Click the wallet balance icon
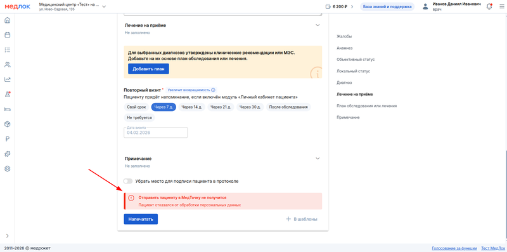 pyautogui.click(x=328, y=6)
